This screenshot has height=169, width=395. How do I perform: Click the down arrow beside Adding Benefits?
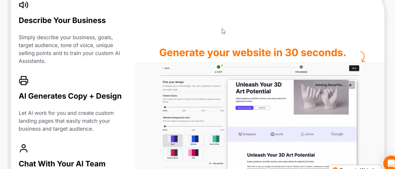350,85
